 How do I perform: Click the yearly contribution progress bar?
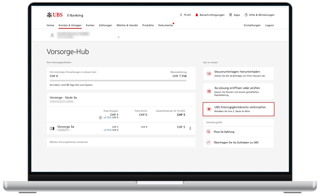[118, 80]
